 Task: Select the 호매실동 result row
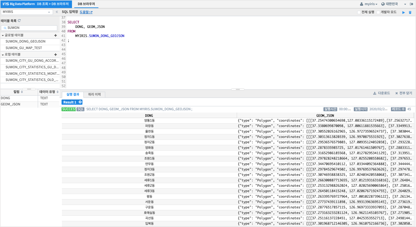pos(238,213)
